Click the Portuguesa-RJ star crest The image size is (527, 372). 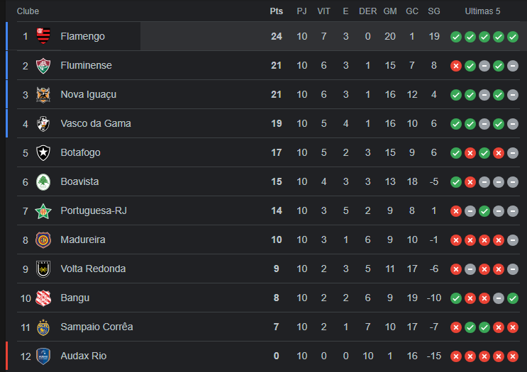(x=43, y=211)
